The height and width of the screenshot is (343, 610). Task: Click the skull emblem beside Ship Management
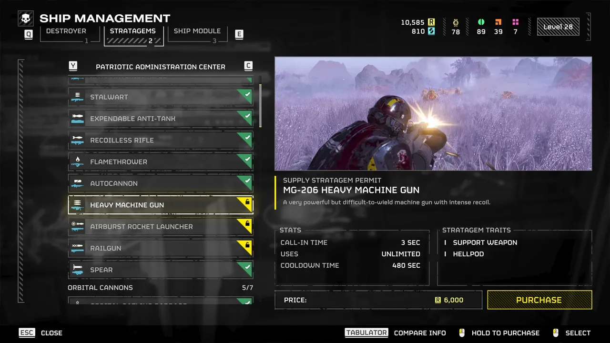pyautogui.click(x=25, y=19)
